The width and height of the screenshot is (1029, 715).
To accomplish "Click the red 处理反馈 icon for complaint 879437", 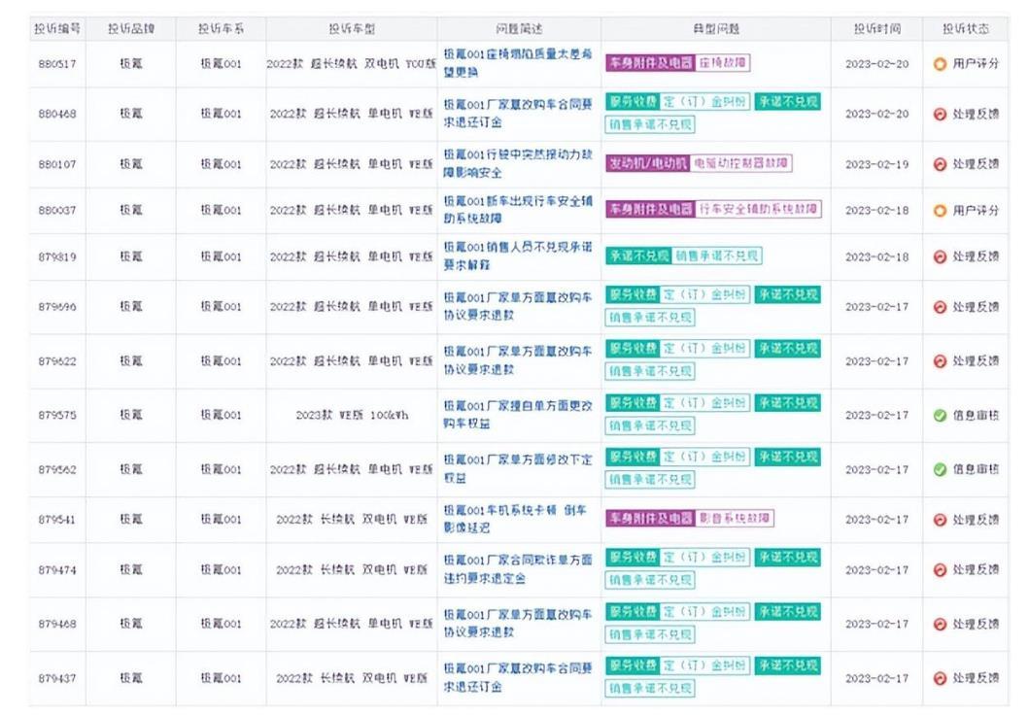I will (940, 678).
